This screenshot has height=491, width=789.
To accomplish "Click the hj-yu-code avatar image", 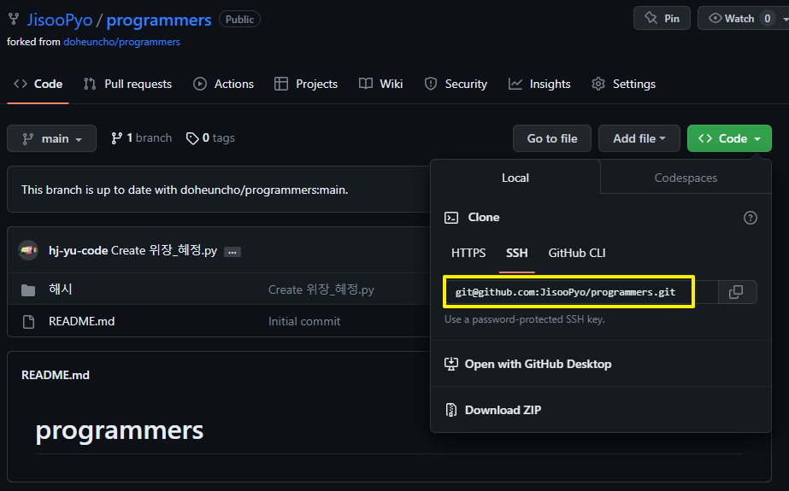I will 28,250.
